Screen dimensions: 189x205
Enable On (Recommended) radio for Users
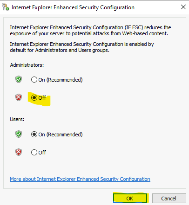point(34,135)
